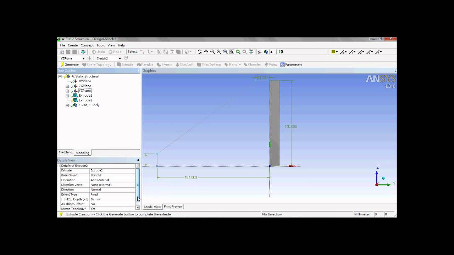The image size is (454, 255).
Task: Click the Point feature button
Action: (x=271, y=64)
